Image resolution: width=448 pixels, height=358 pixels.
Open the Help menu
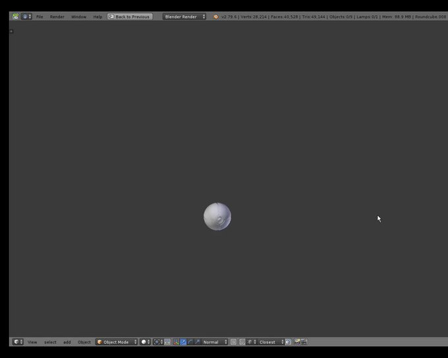pyautogui.click(x=98, y=17)
